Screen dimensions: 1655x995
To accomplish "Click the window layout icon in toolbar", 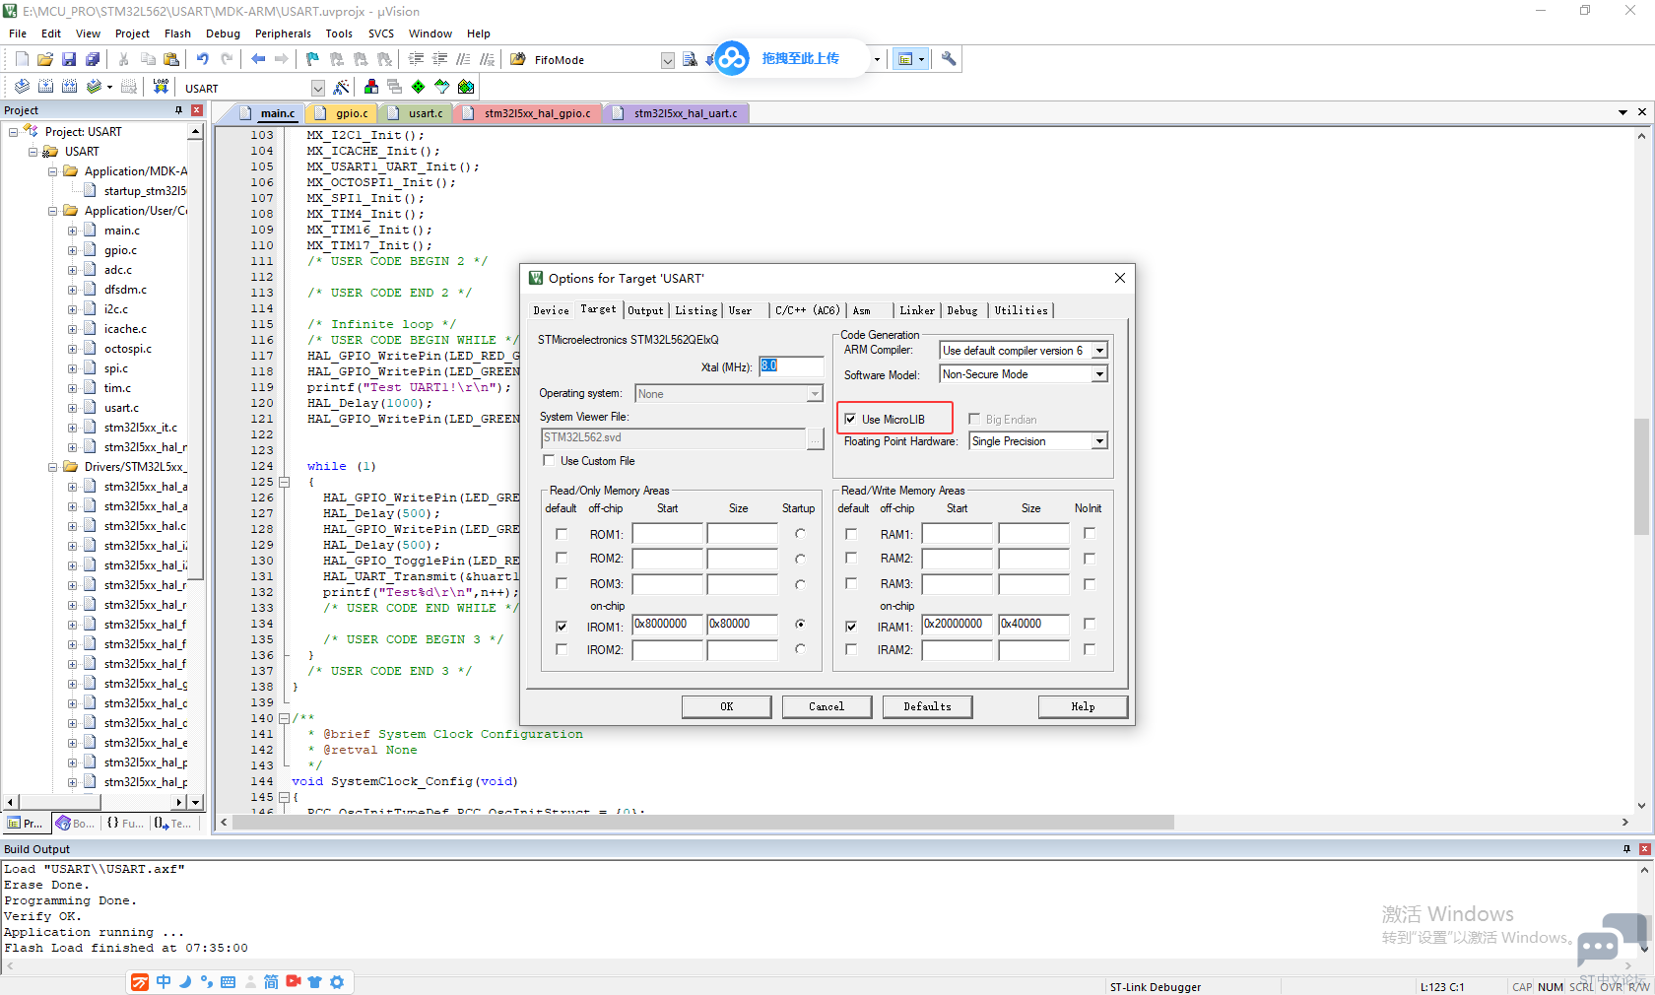I will point(905,59).
